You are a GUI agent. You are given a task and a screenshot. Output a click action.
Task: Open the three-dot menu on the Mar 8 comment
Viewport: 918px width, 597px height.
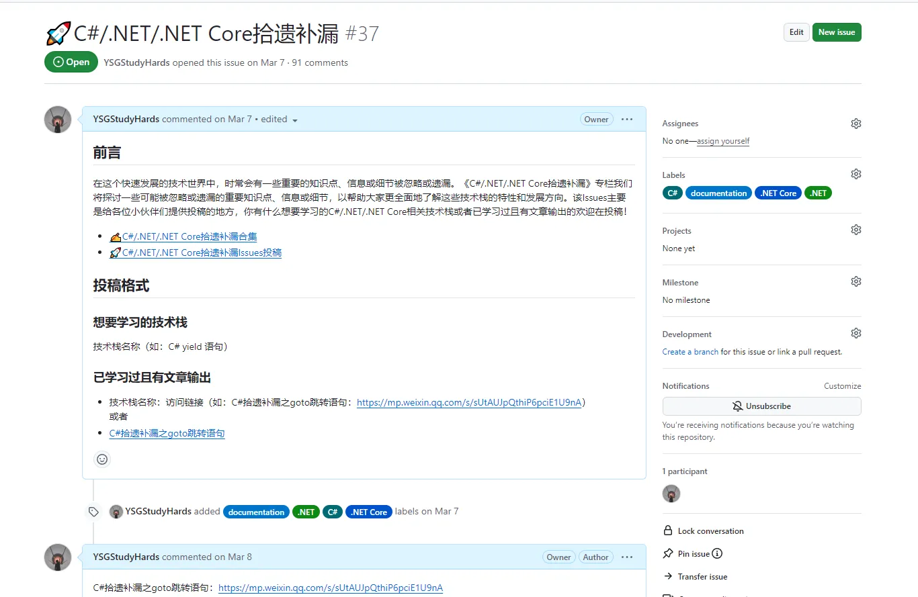[627, 557]
